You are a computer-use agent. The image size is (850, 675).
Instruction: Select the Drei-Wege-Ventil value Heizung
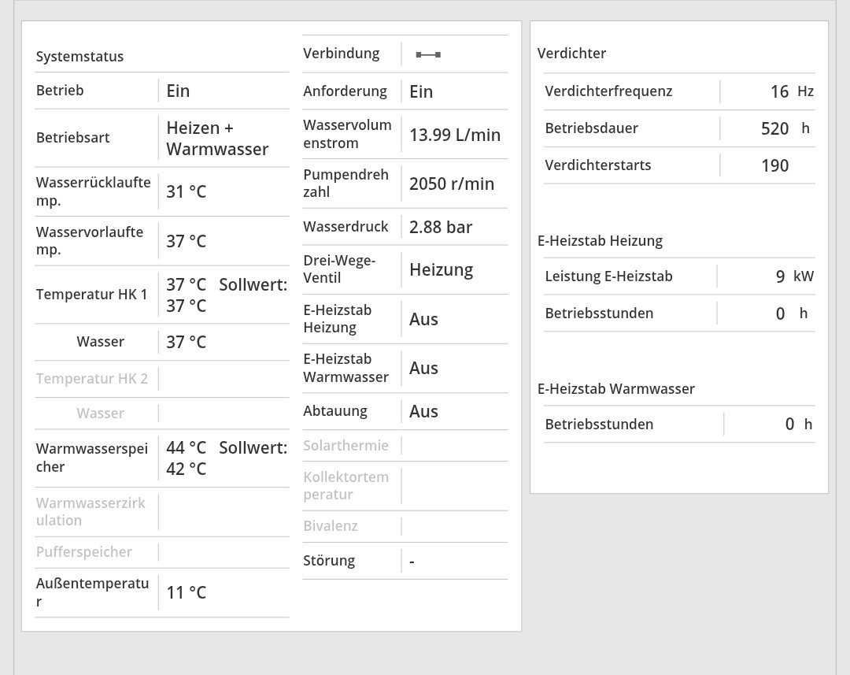point(441,269)
